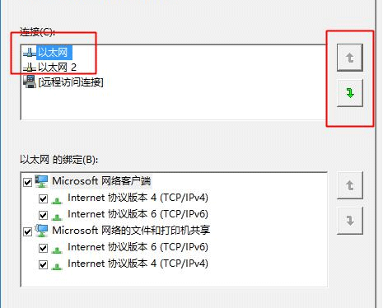Select the 以太网 network adapter icon
This screenshot has width=383, height=308.
30,52
